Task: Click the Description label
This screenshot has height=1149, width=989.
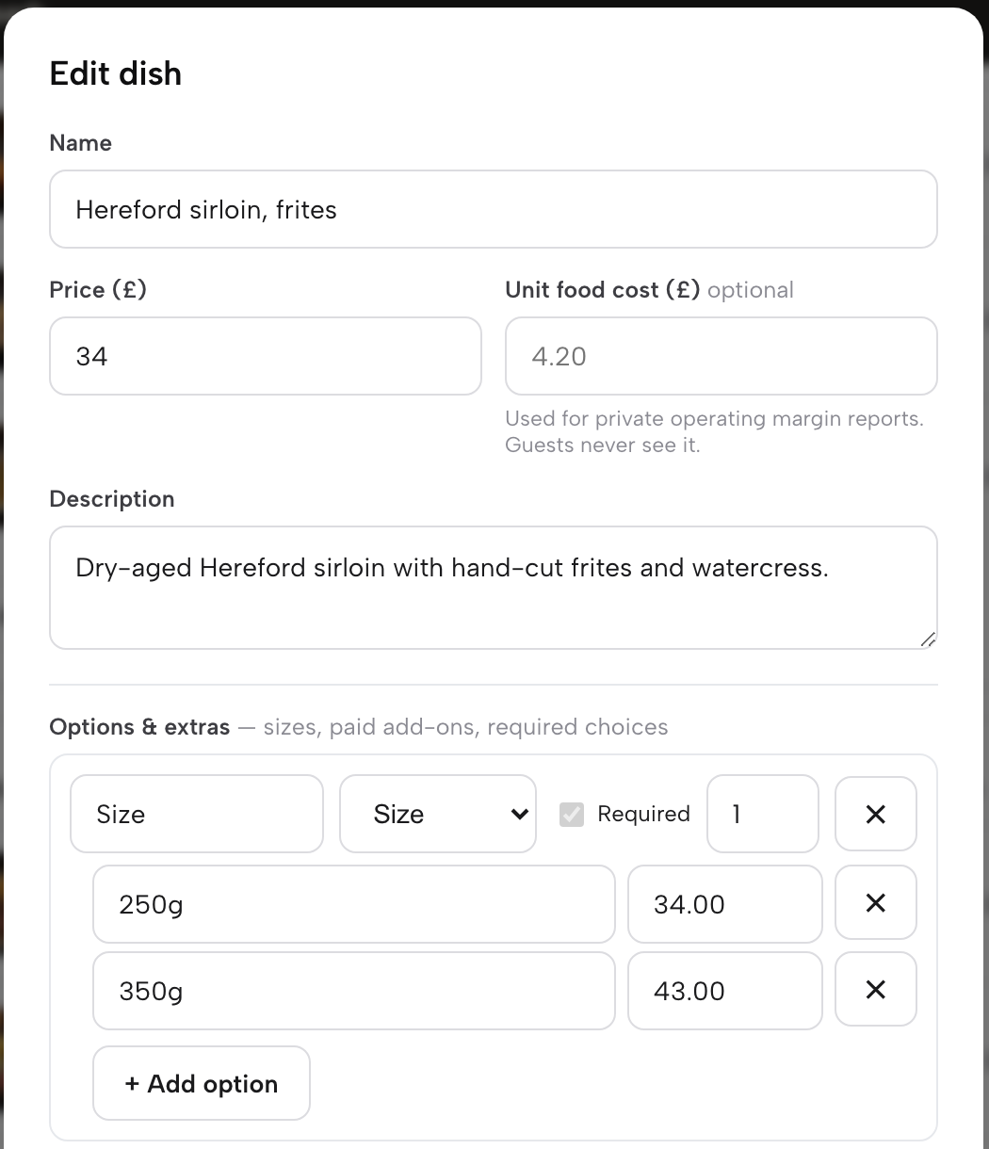Action: coord(112,499)
